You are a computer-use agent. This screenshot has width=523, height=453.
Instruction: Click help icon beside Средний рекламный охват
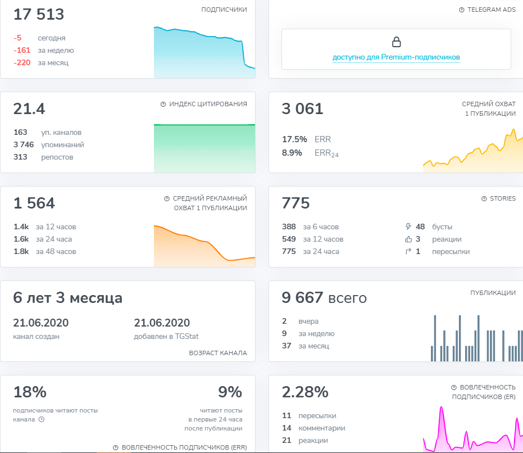167,198
